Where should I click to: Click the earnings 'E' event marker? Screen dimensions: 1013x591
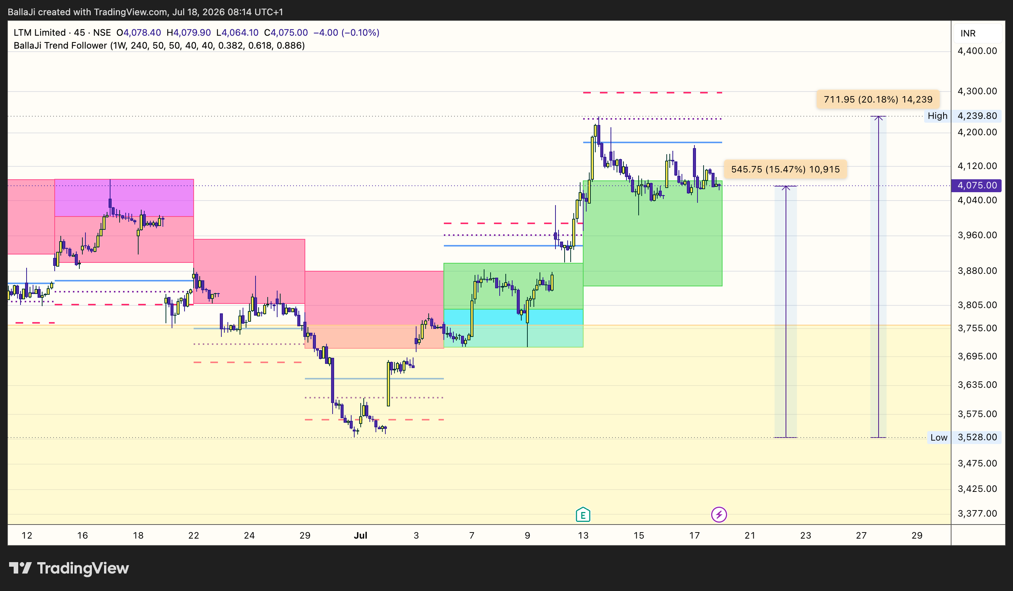click(583, 515)
